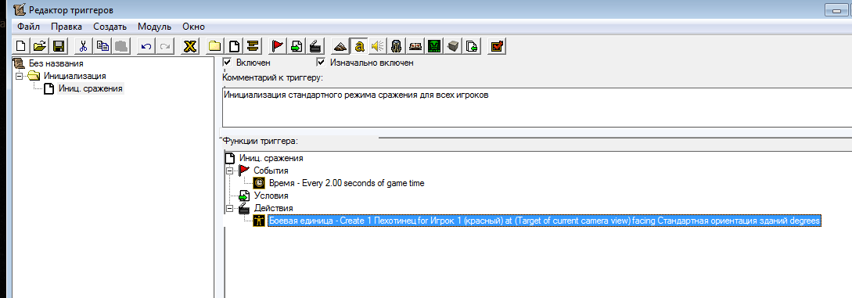This screenshot has height=298, width=852.
Task: Select 'Иниц. сражения' root in trigger functions
Action: click(271, 159)
